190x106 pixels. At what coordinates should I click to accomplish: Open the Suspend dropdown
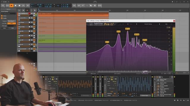(12, 21)
